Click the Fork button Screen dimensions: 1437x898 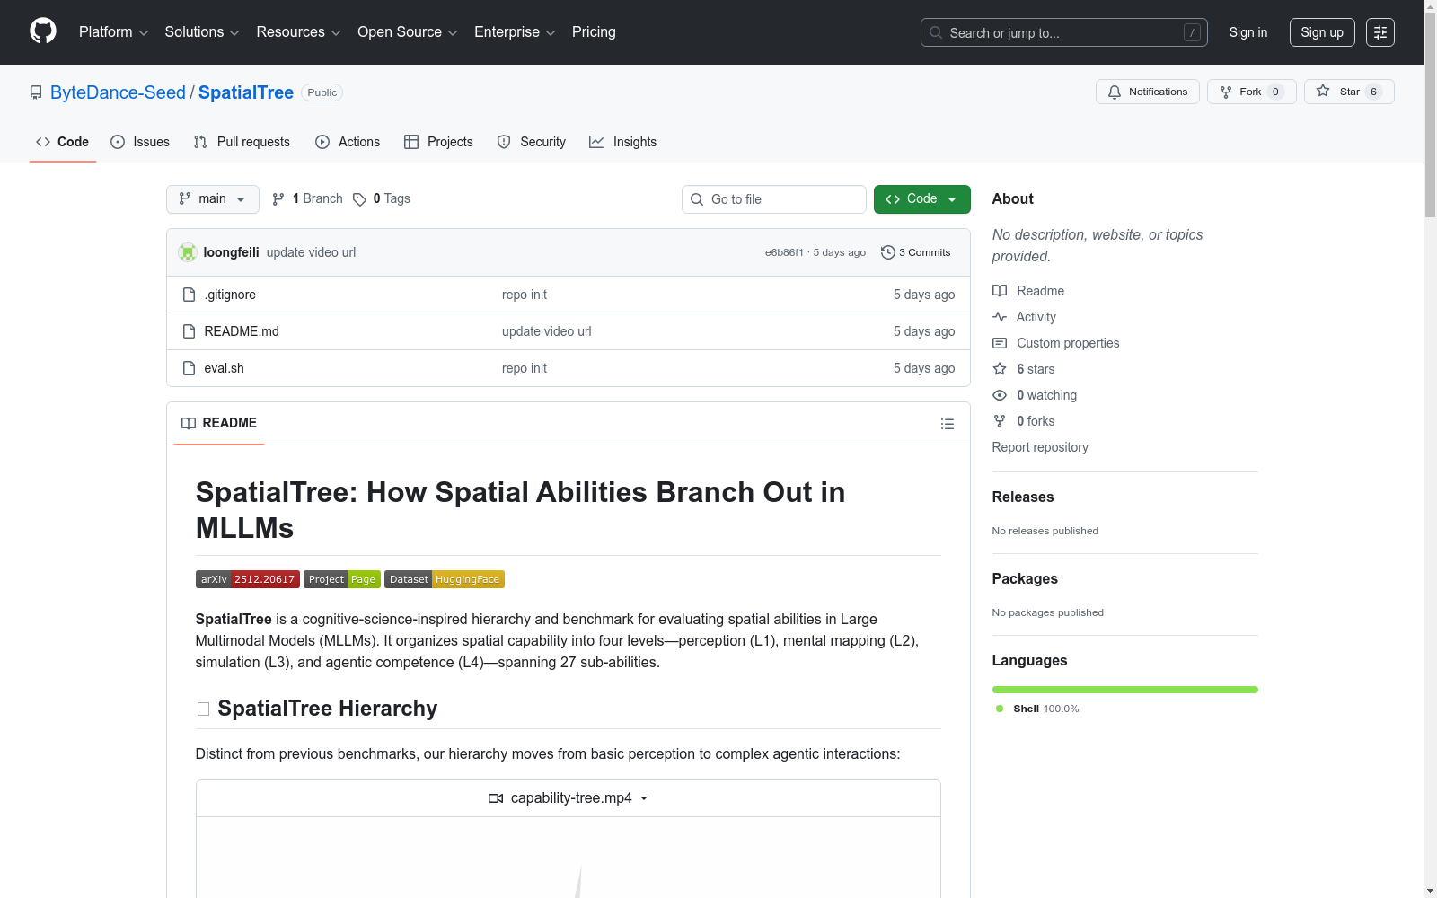pos(1252,92)
